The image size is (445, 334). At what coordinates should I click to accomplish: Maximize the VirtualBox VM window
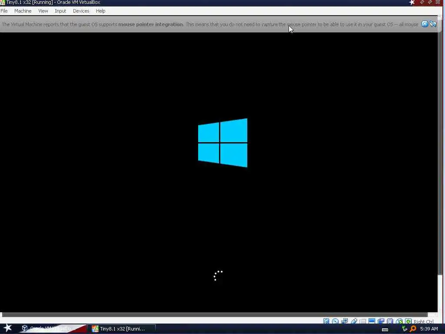point(430,3)
